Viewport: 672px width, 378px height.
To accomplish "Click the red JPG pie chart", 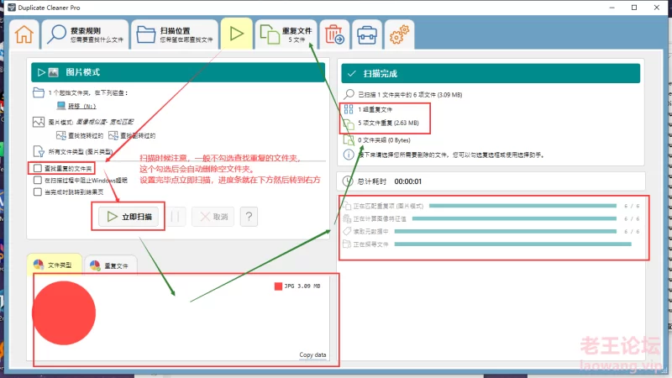I will point(64,312).
